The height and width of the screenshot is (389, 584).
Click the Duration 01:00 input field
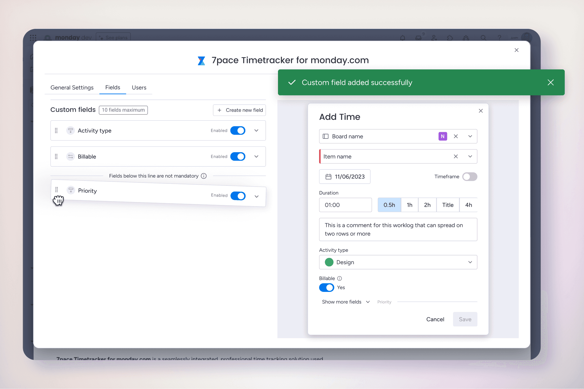pos(345,205)
